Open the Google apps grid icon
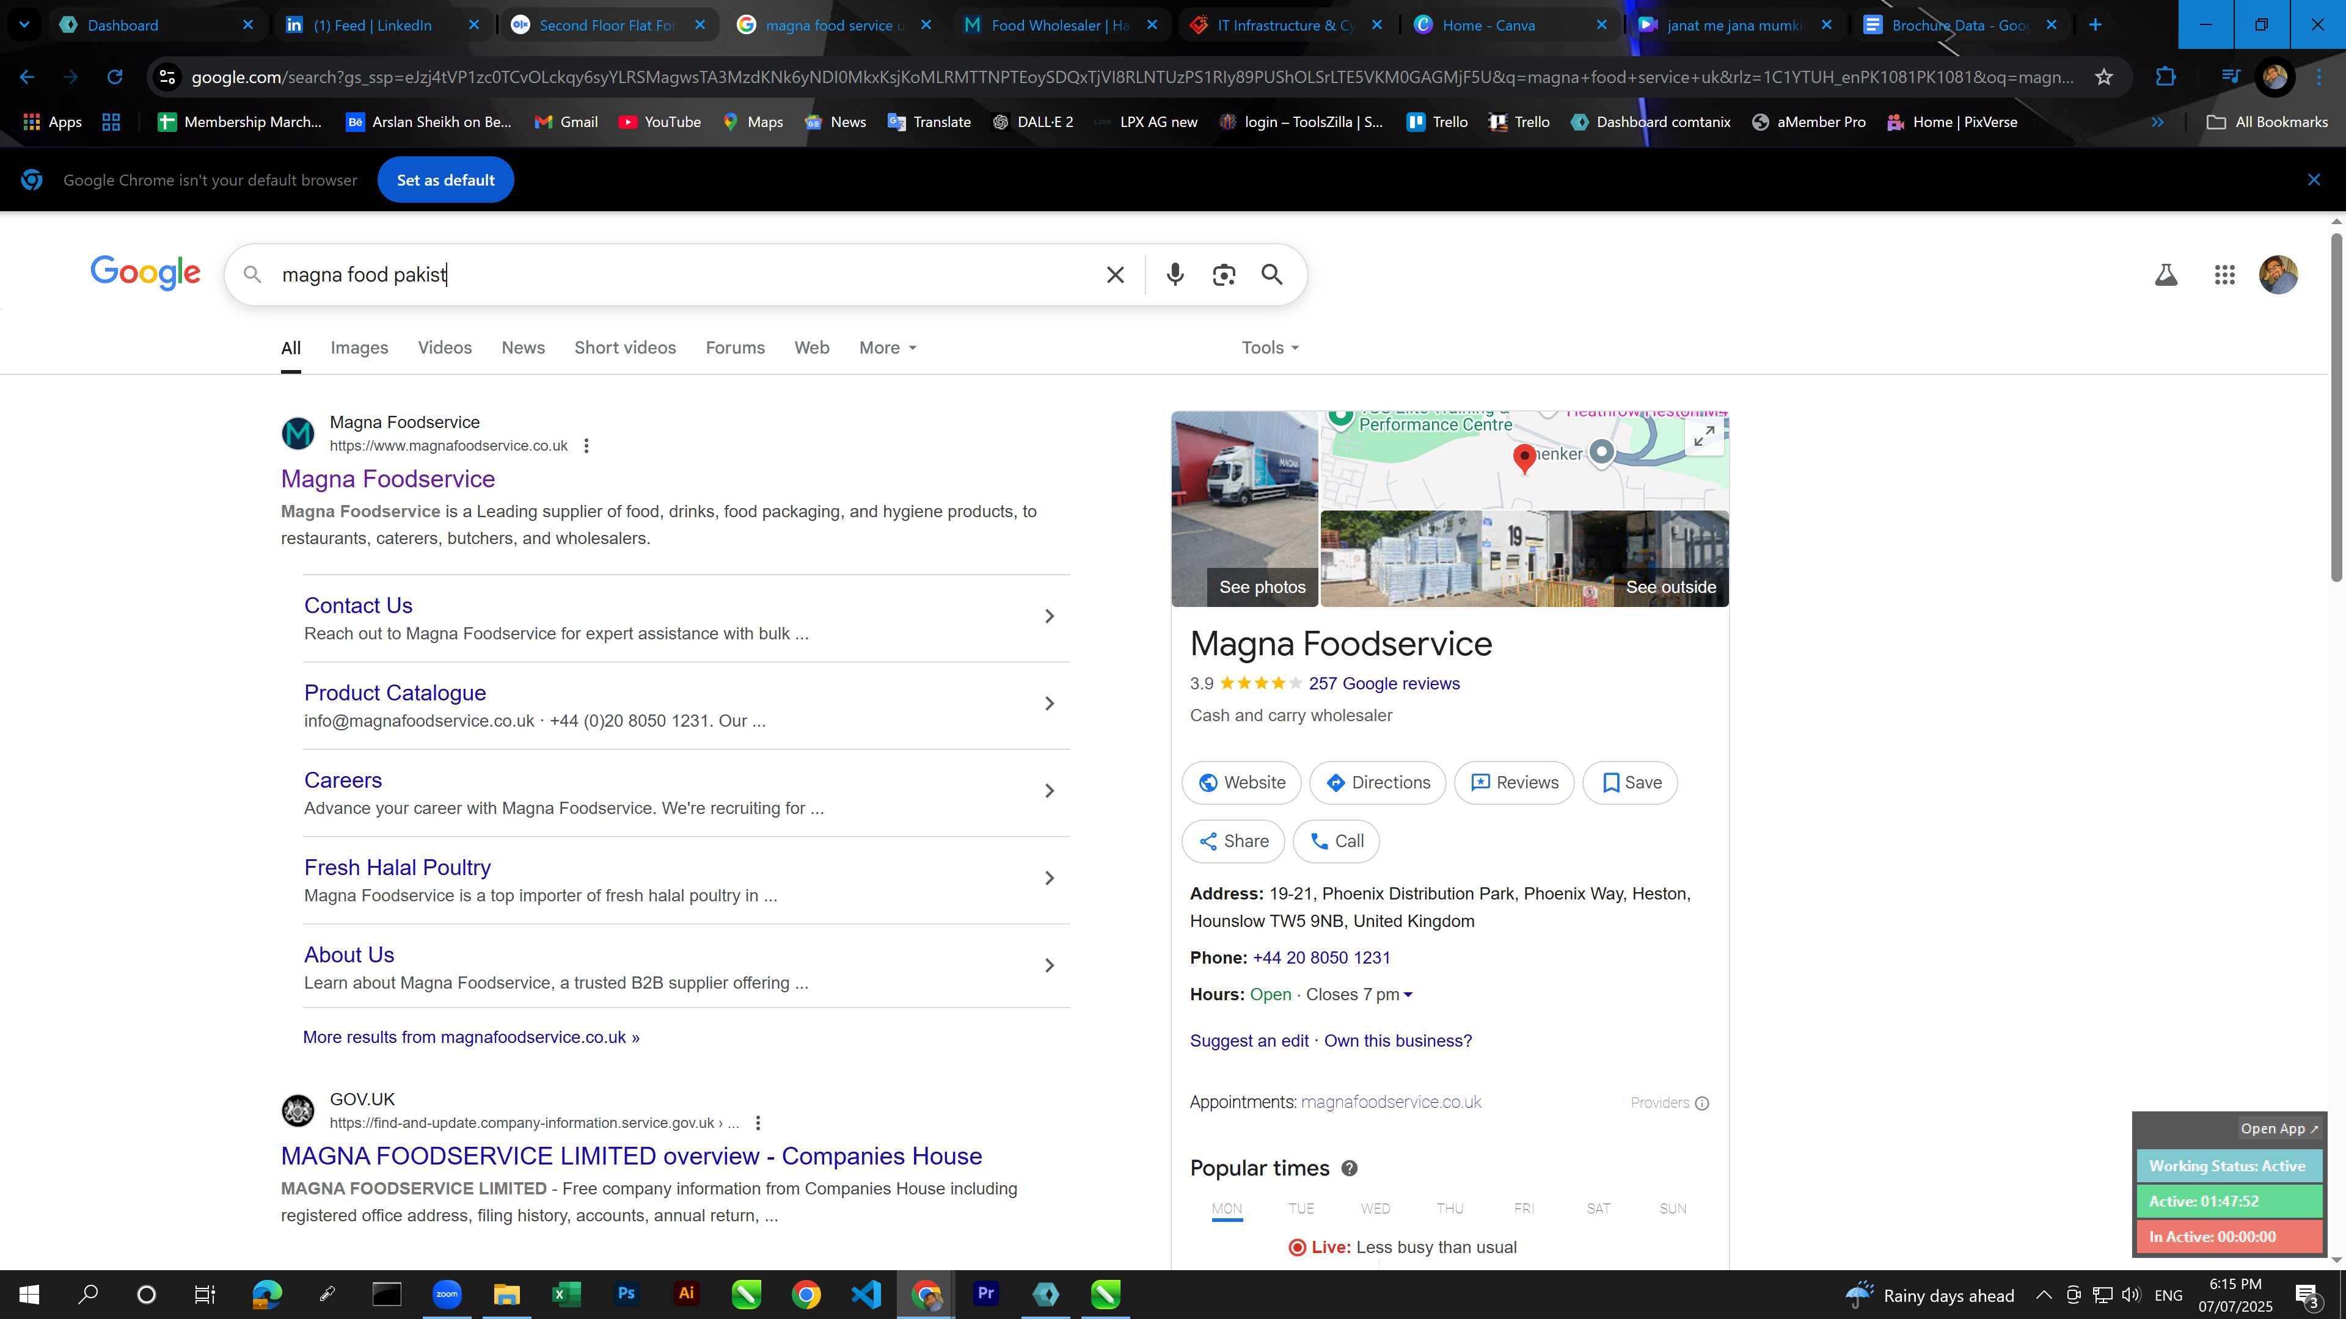 [2224, 275]
